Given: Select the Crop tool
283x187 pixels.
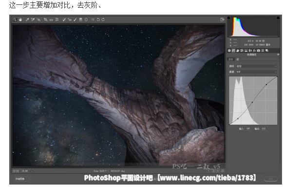Looking at the screenshot, I should 45,19.
